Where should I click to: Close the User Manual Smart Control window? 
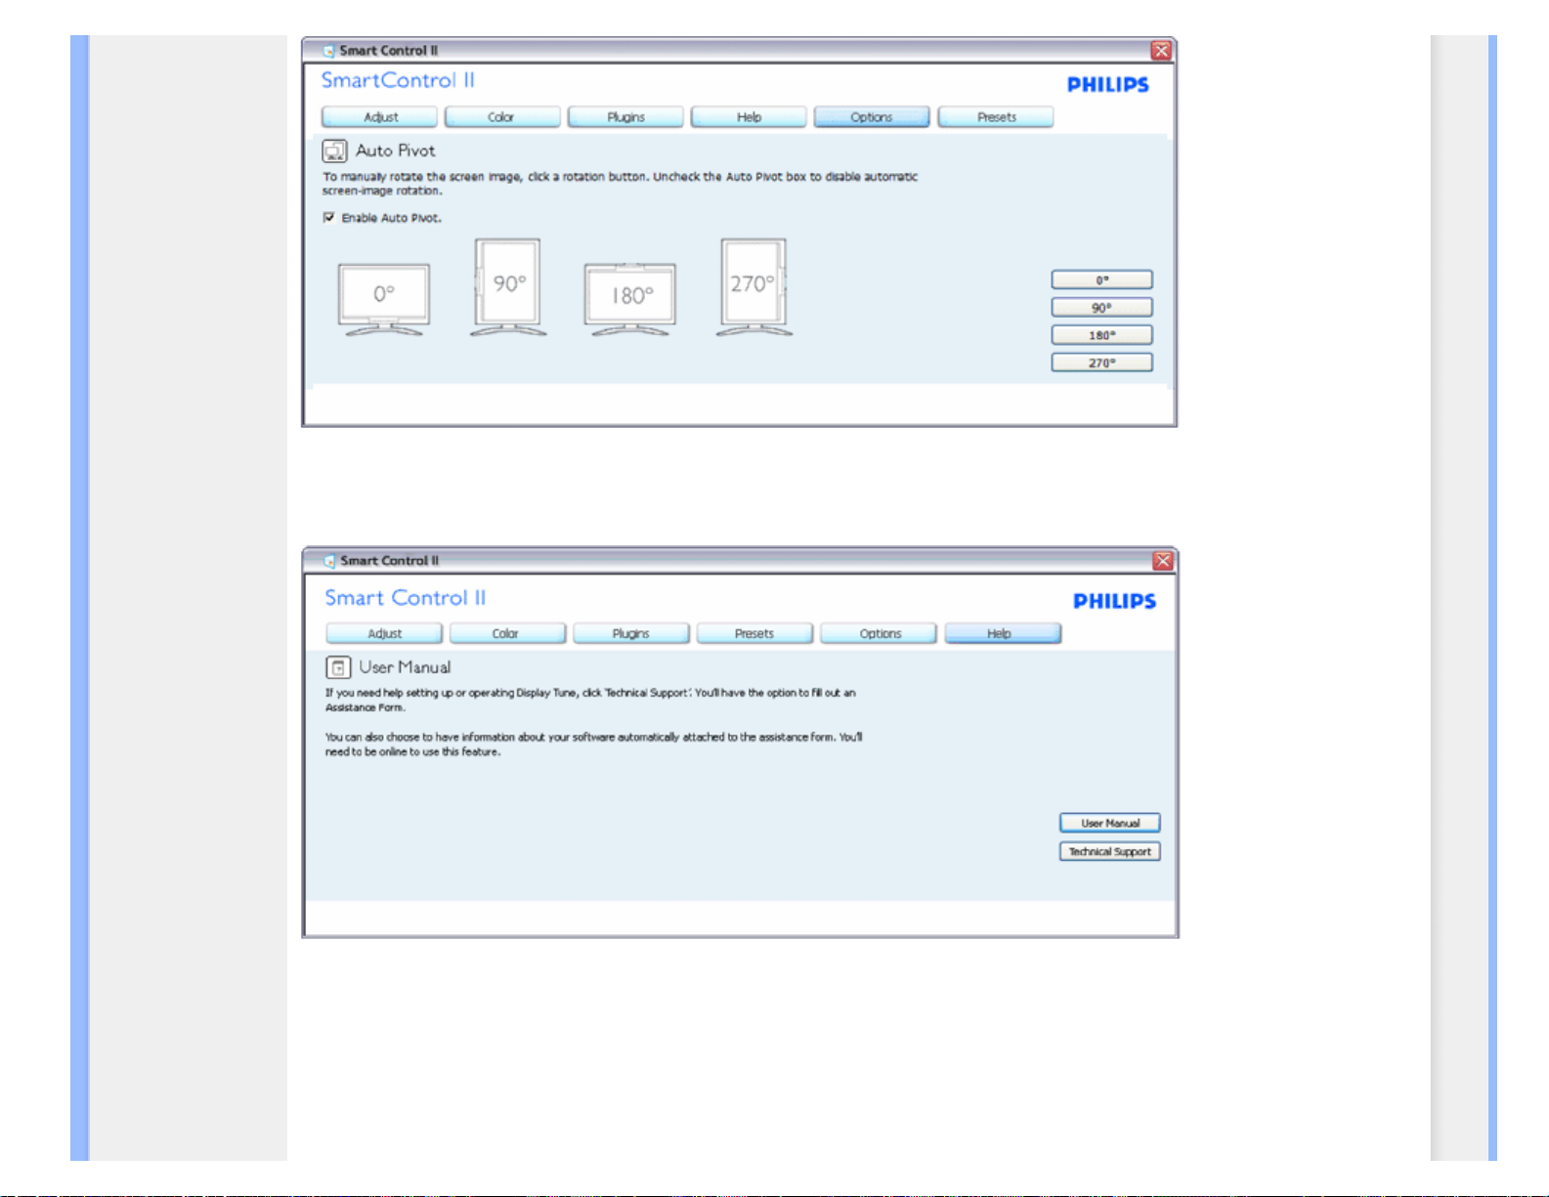[x=1162, y=561]
